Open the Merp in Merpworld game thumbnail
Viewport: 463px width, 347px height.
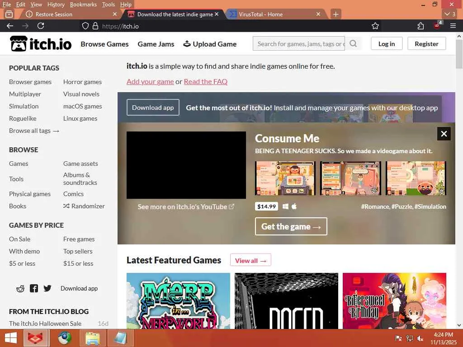[x=178, y=300]
